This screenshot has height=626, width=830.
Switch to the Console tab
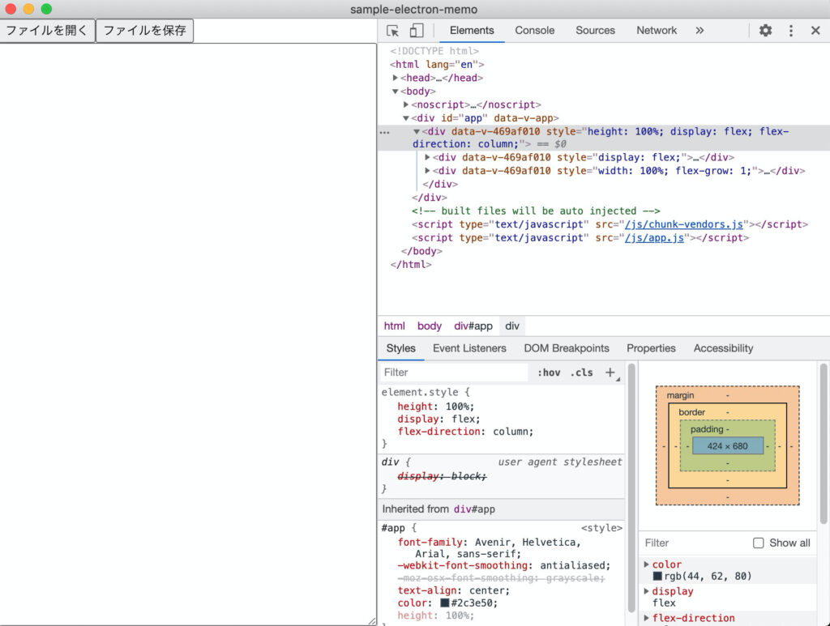point(535,31)
